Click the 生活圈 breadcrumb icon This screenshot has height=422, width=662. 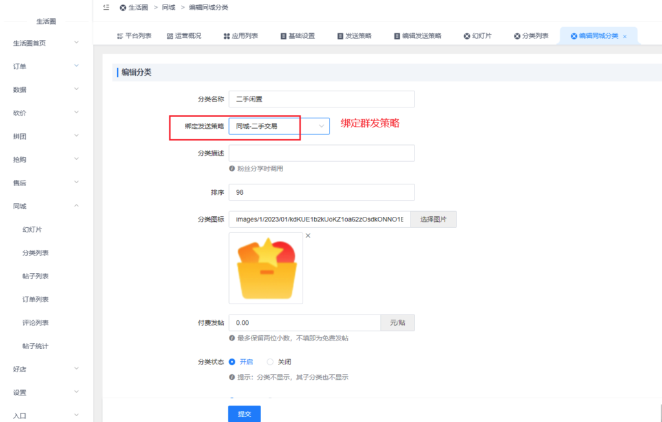tap(123, 8)
